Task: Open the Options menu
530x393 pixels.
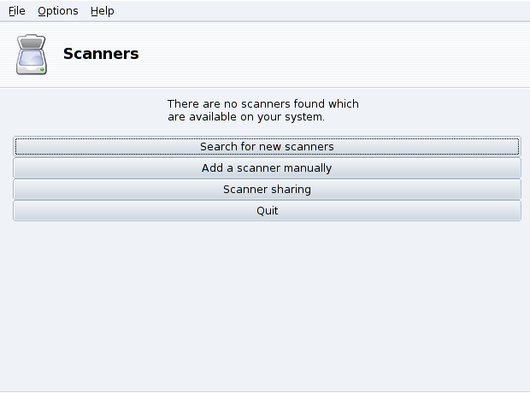Action: point(57,11)
